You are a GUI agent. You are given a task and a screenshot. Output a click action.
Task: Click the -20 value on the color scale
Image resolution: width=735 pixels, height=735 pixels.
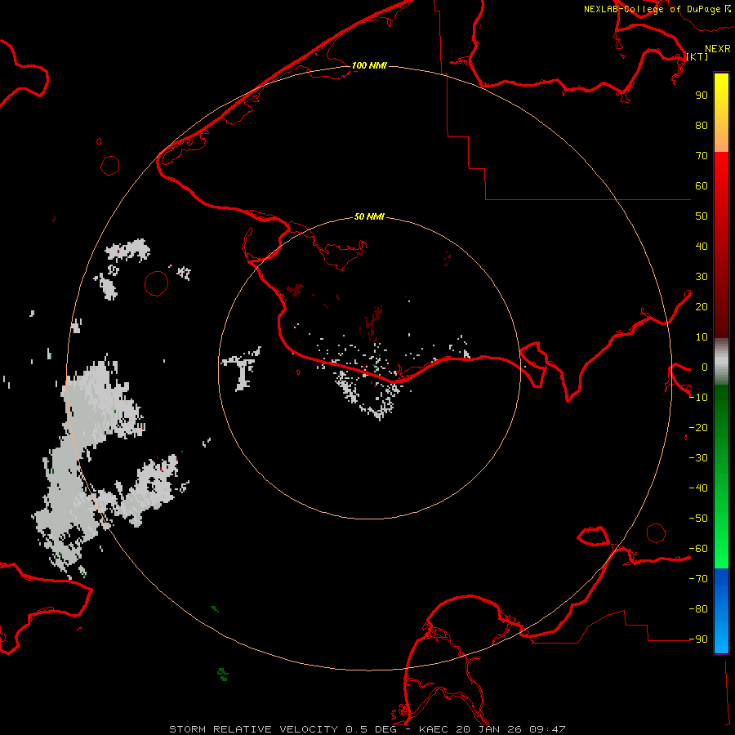pos(698,427)
